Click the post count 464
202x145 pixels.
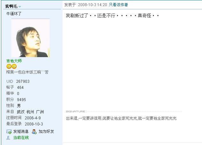(20, 88)
